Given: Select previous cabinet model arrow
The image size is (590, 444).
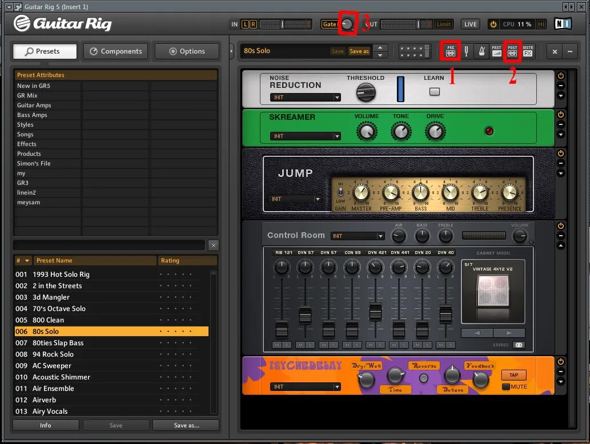Looking at the screenshot, I should 477,333.
